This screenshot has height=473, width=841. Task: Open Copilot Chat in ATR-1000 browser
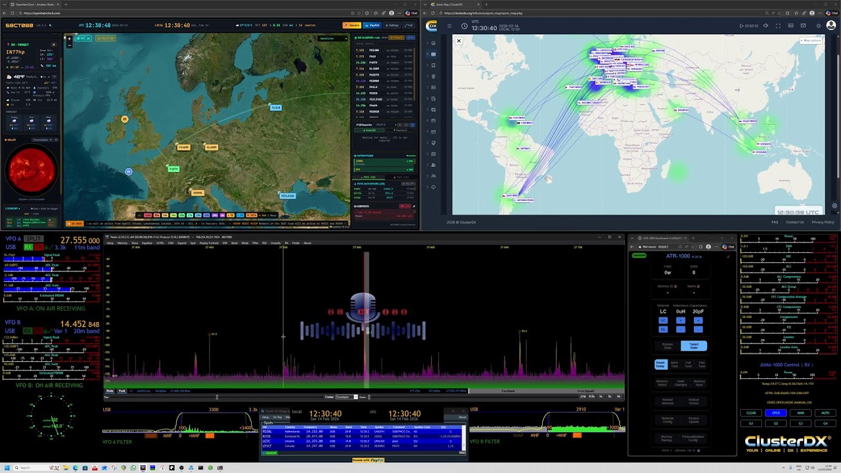[x=729, y=246]
